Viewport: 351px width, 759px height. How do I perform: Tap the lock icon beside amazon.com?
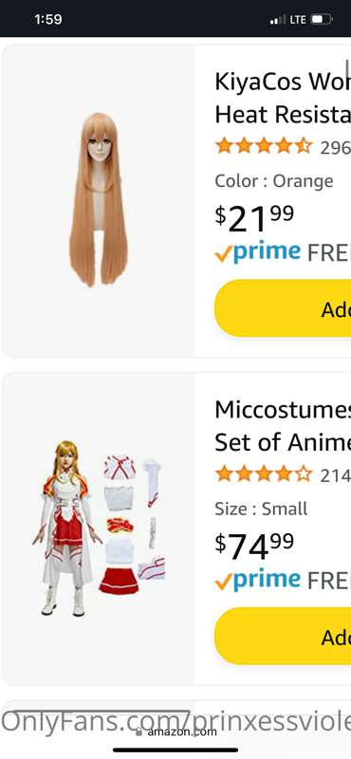coord(139,731)
